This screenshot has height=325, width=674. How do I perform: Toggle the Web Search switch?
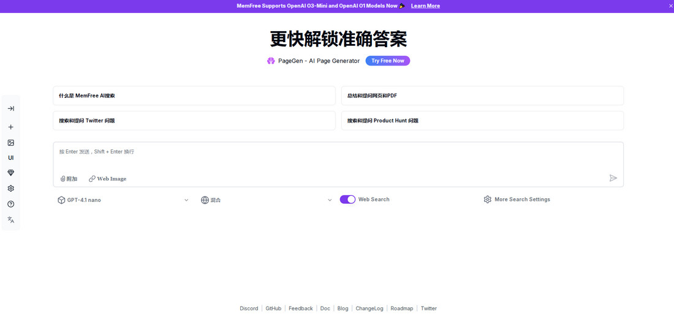tap(347, 199)
